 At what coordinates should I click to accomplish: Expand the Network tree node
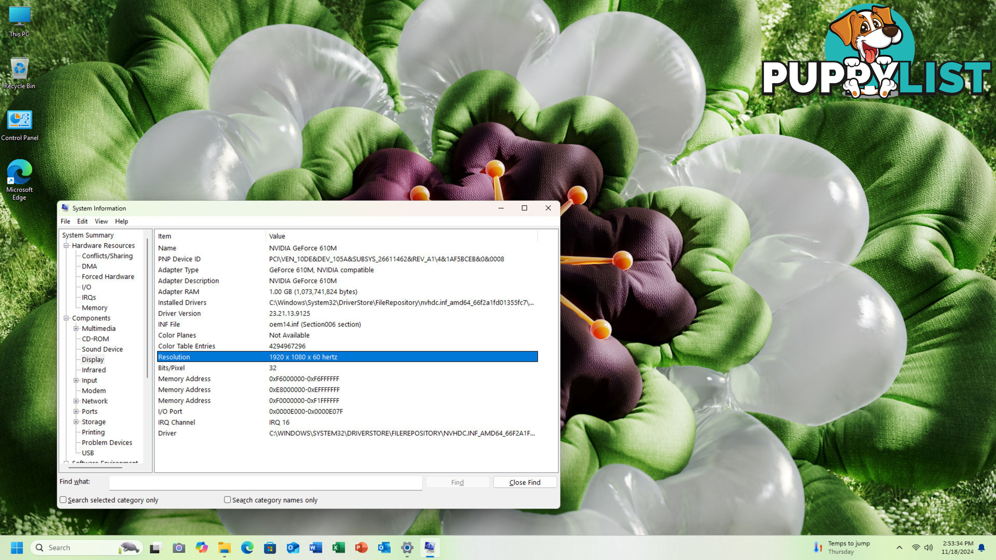coord(76,401)
